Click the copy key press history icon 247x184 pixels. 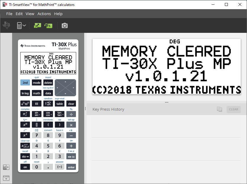click(x=219, y=109)
